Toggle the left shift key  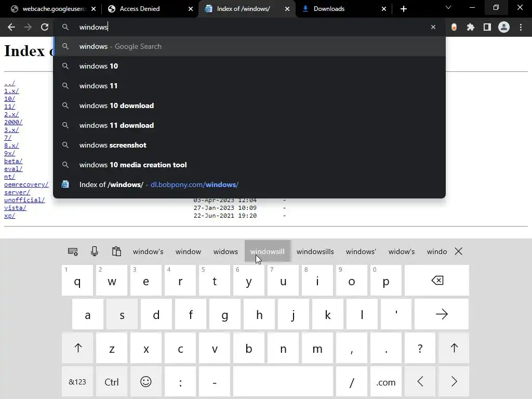[78, 348]
